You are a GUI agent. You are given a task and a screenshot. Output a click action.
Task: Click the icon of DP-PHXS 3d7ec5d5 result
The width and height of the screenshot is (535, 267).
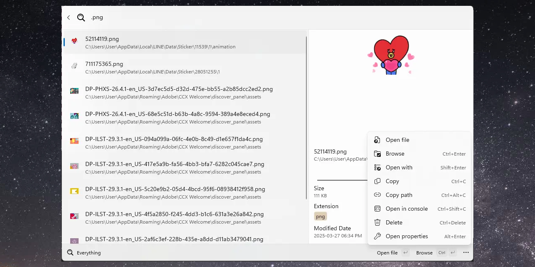74,91
